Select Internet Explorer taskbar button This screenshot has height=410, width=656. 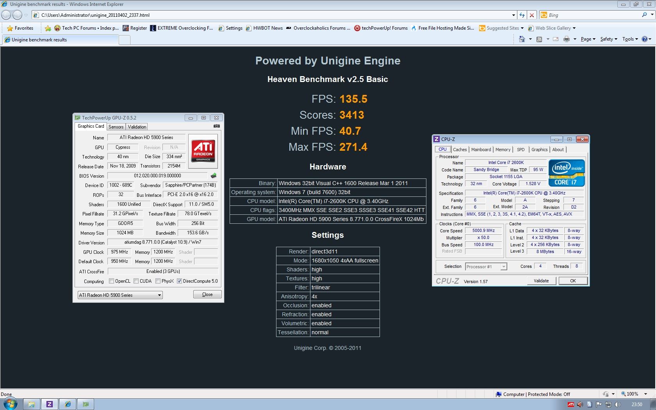point(68,404)
